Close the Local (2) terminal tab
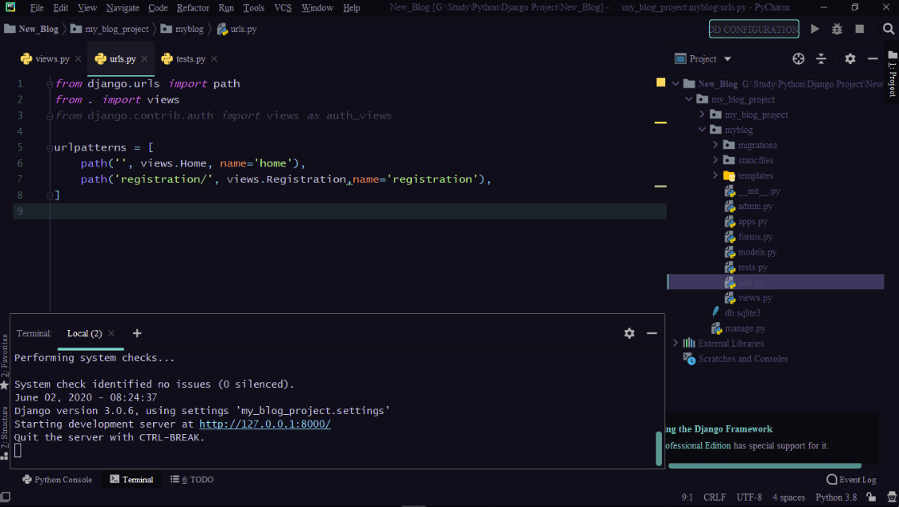This screenshot has height=507, width=899. coord(111,333)
